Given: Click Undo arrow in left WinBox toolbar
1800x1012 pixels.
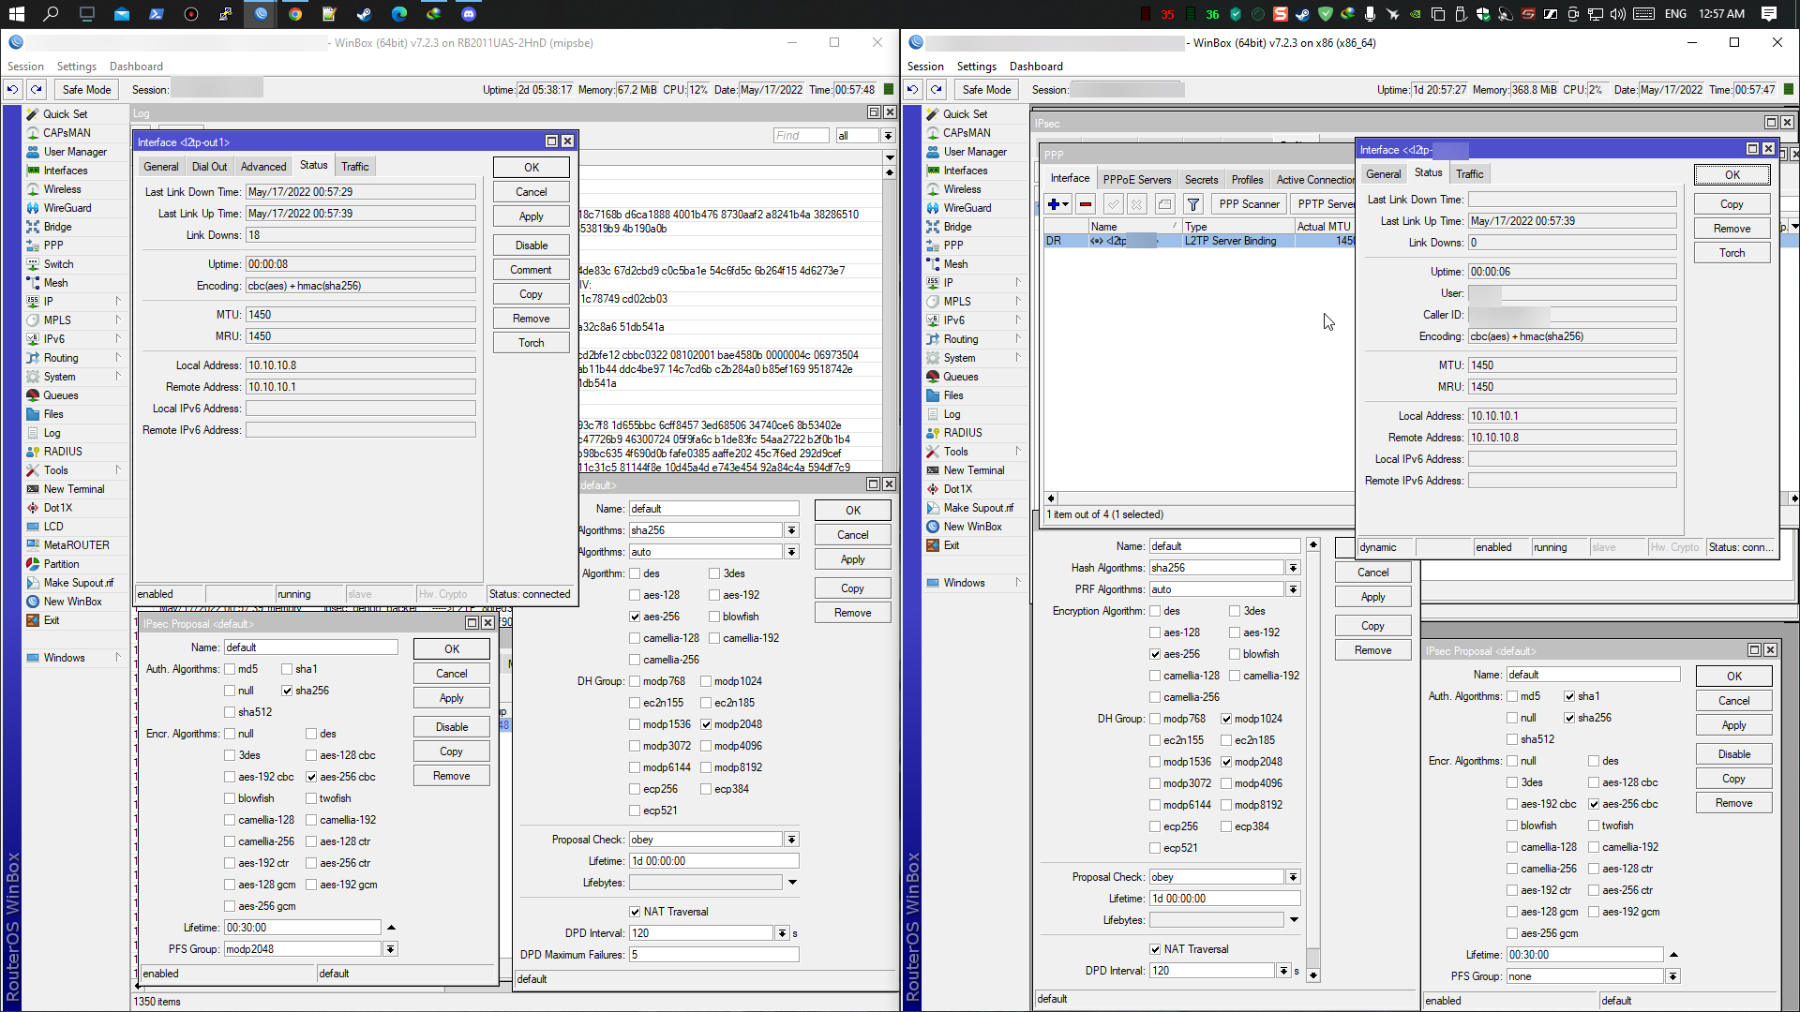Looking at the screenshot, I should click(x=13, y=90).
